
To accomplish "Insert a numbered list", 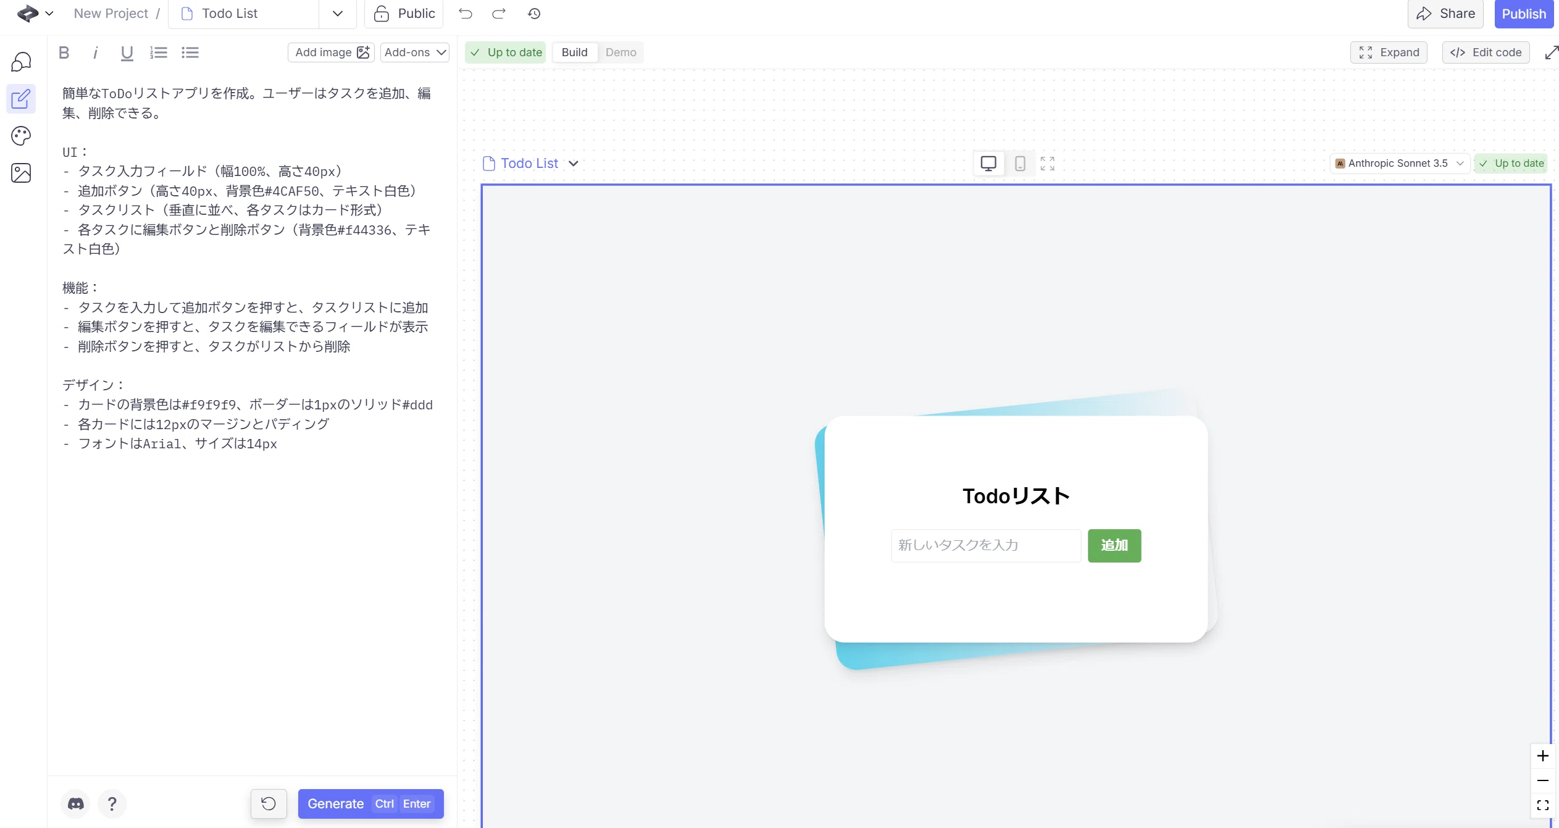I will point(159,52).
